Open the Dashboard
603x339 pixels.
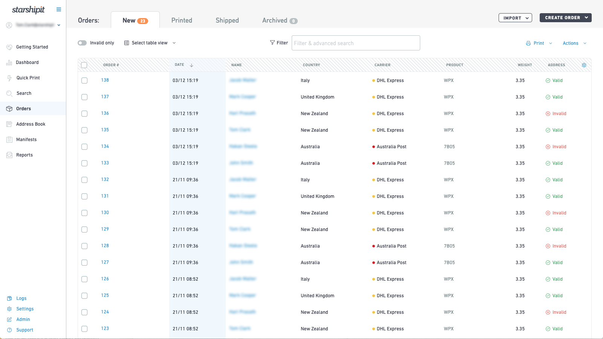click(x=27, y=62)
